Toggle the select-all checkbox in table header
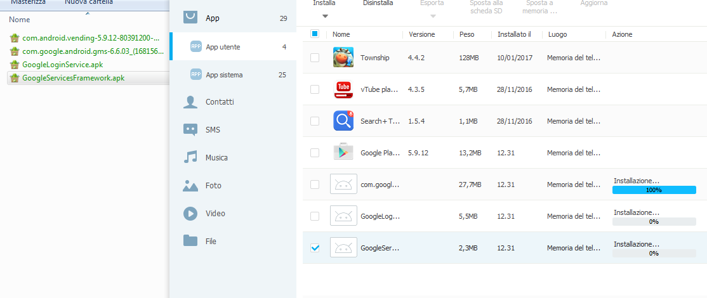 click(315, 34)
